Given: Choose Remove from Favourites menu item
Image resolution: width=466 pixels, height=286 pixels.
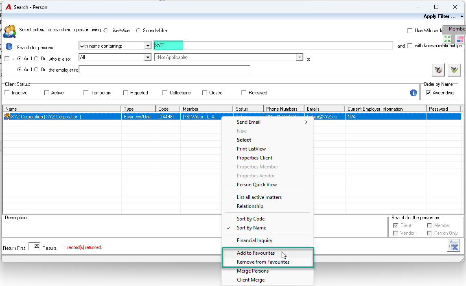Looking at the screenshot, I should point(267,262).
